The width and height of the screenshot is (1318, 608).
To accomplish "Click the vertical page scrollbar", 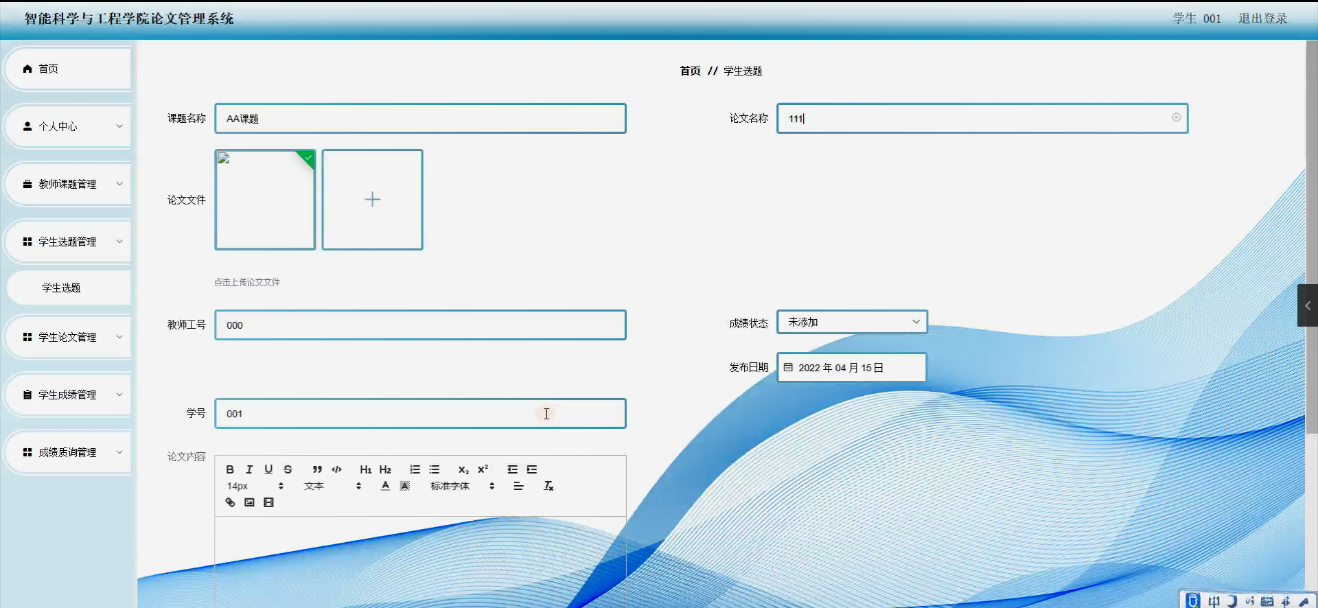I will [1312, 237].
